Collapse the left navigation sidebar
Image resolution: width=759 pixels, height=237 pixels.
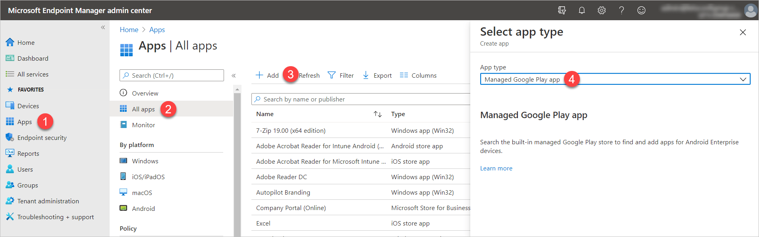point(103,27)
